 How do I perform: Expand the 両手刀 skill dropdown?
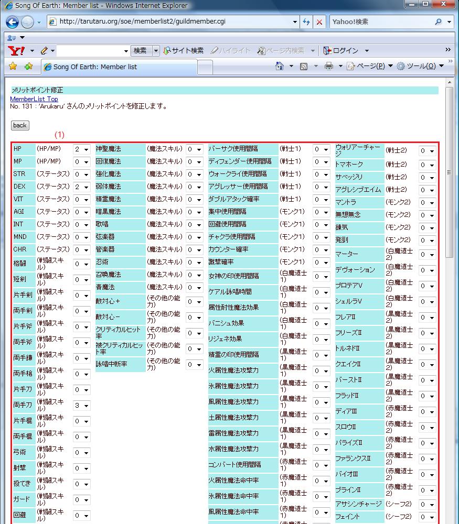click(81, 406)
